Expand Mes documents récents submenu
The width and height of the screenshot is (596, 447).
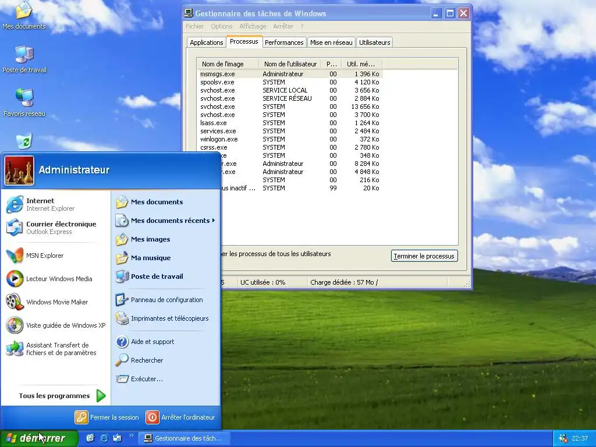(x=165, y=221)
